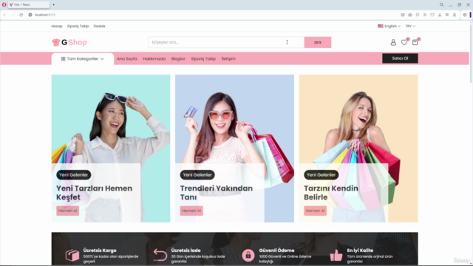The width and height of the screenshot is (473, 266).
Task: Open Bloglar in navigation
Action: click(x=178, y=59)
